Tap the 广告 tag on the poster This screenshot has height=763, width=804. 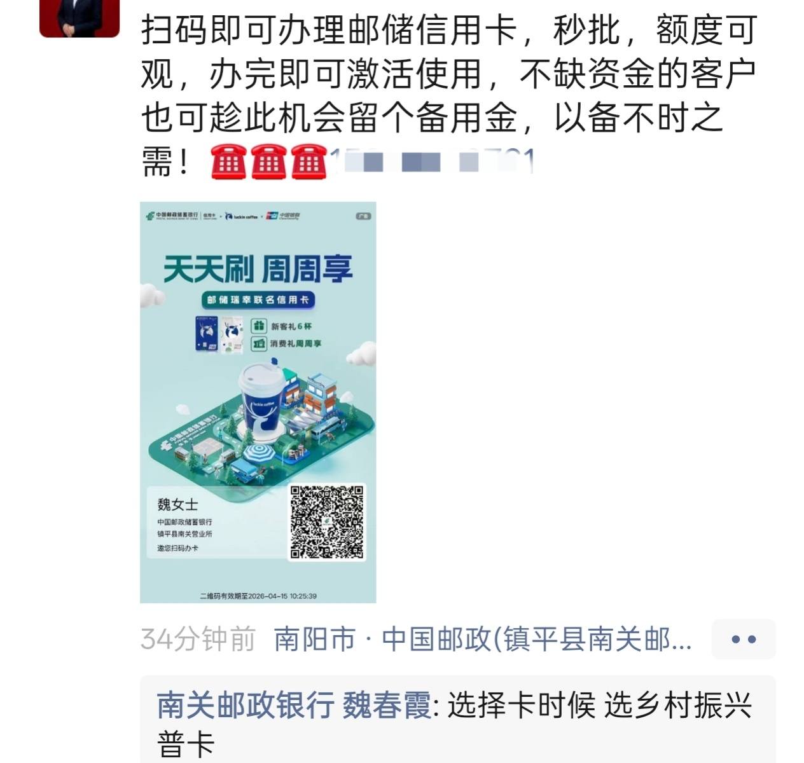click(x=363, y=216)
